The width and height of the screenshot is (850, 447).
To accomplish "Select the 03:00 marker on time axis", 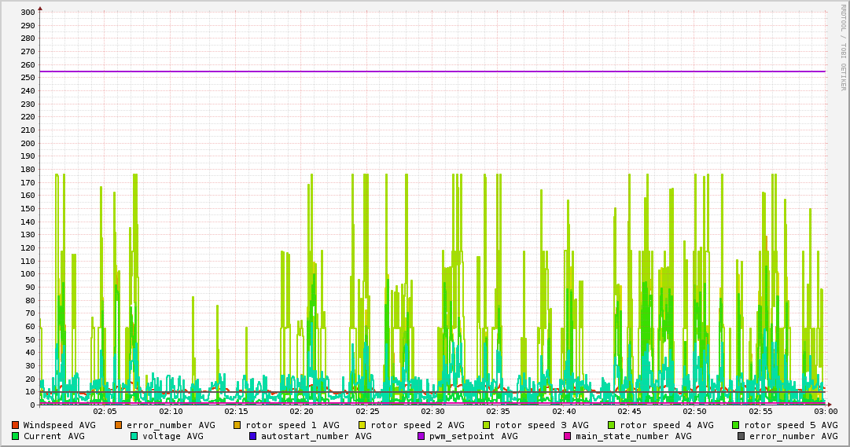I will click(x=825, y=411).
